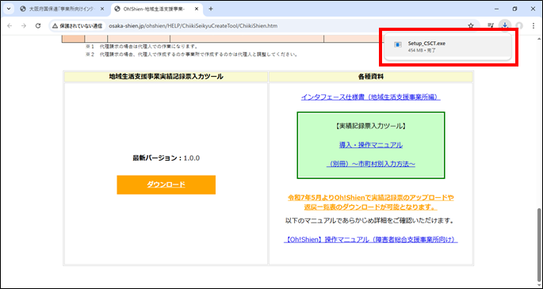Click the 各種資料 header
543x289 pixels.
click(371, 77)
